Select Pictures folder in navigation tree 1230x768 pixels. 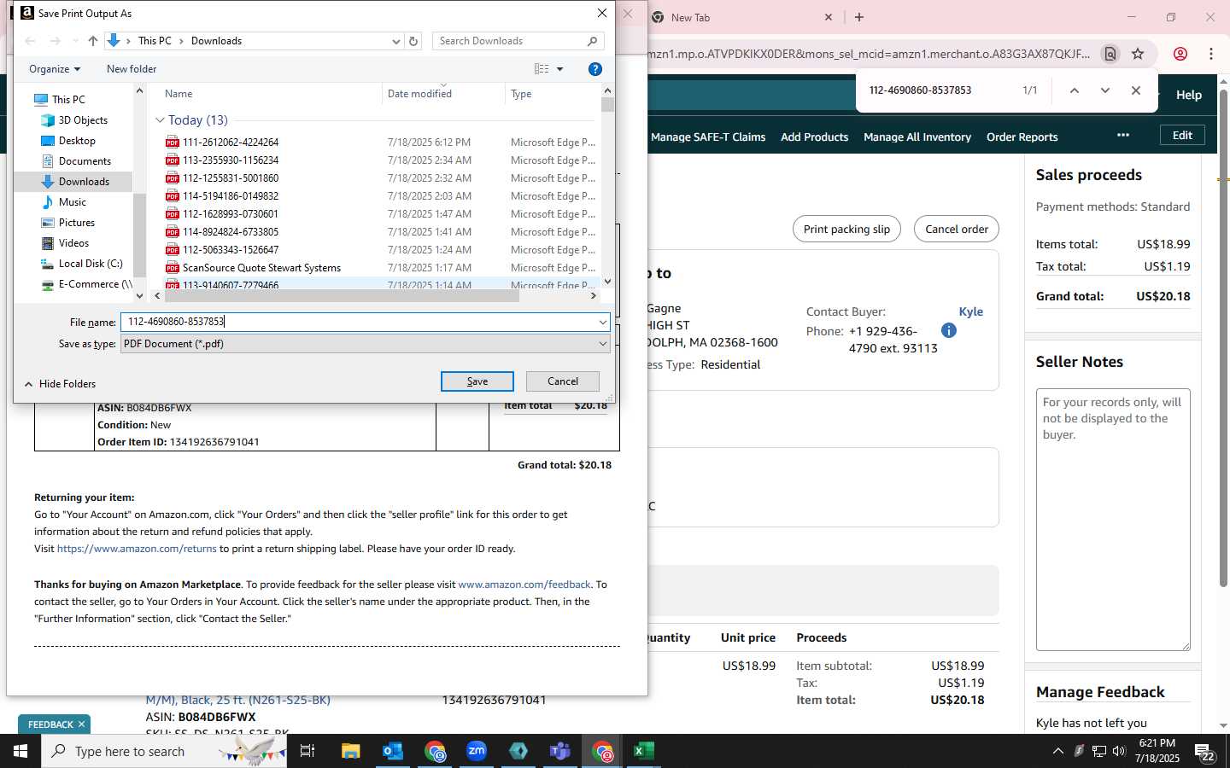77,223
